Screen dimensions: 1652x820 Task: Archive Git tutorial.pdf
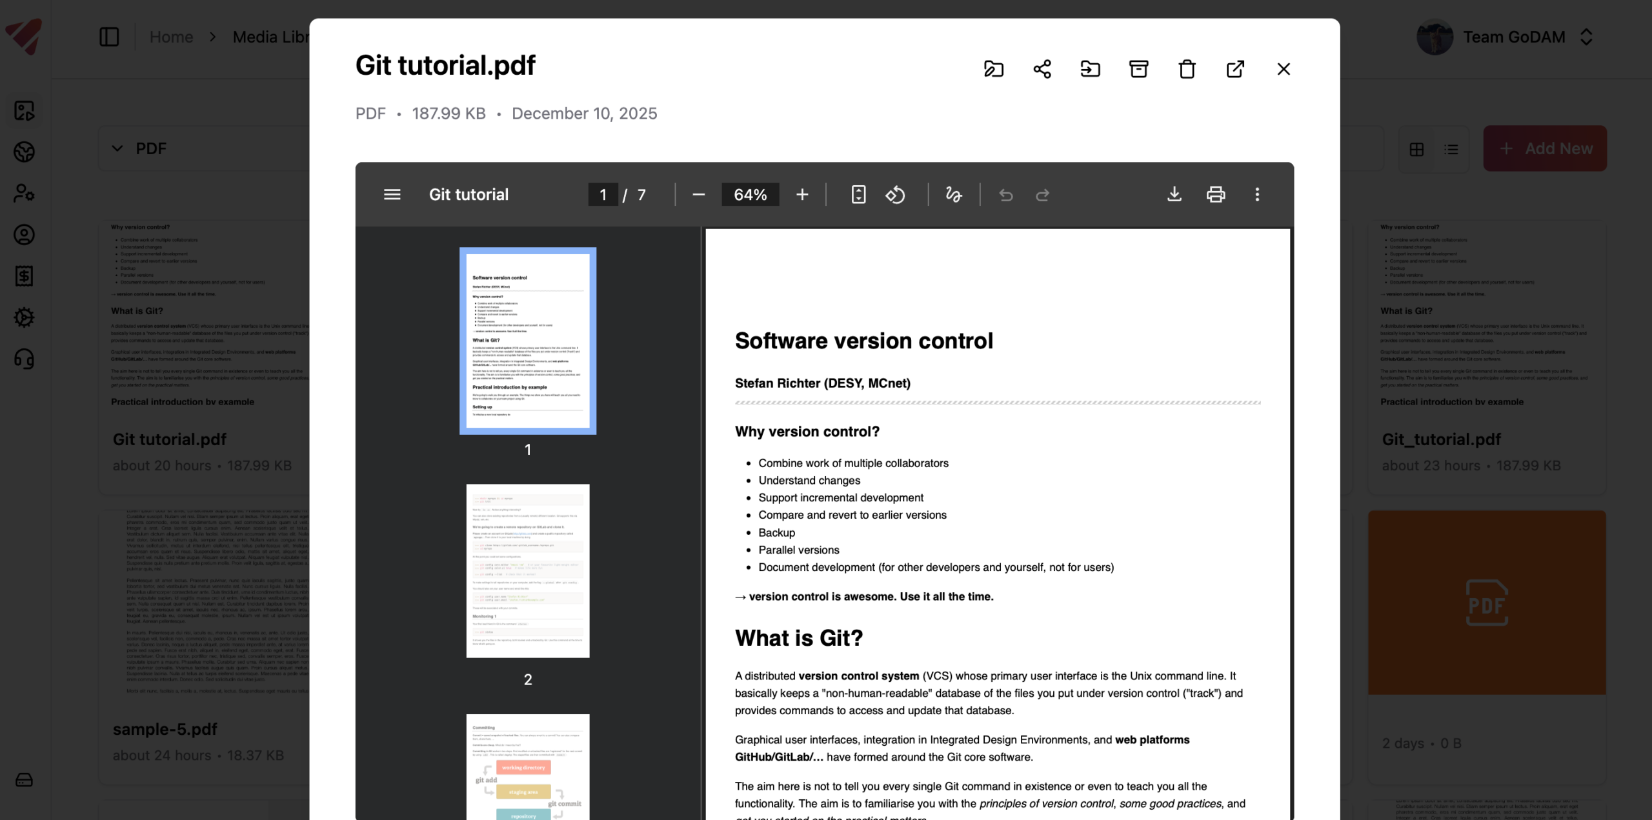(x=1138, y=68)
